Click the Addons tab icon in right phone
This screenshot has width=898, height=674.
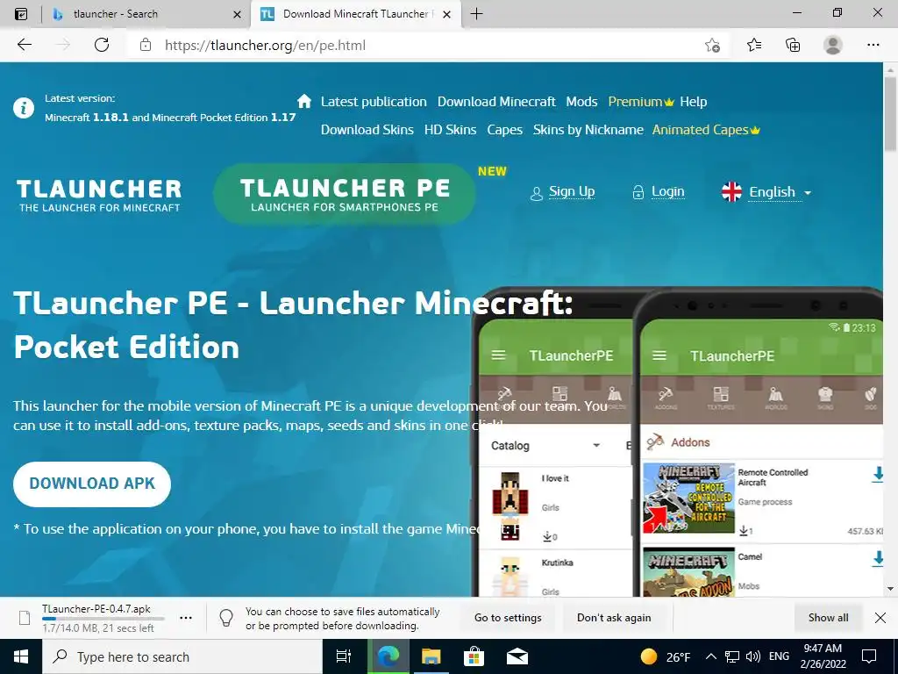(x=666, y=398)
